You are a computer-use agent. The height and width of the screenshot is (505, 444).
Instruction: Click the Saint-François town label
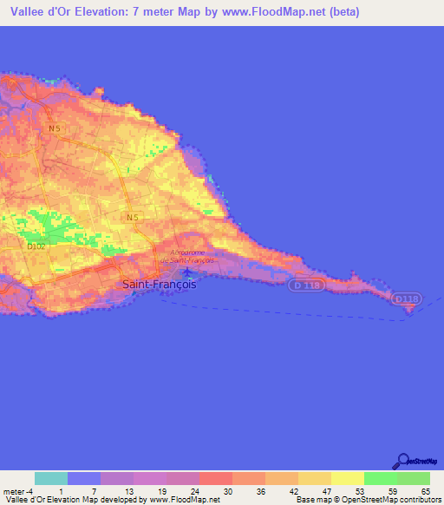160,285
